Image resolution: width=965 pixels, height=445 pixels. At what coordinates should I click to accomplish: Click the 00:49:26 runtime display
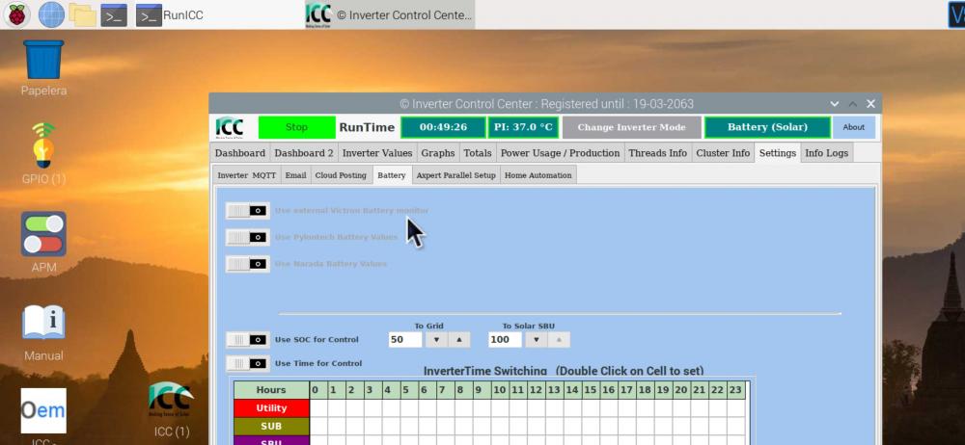point(443,127)
